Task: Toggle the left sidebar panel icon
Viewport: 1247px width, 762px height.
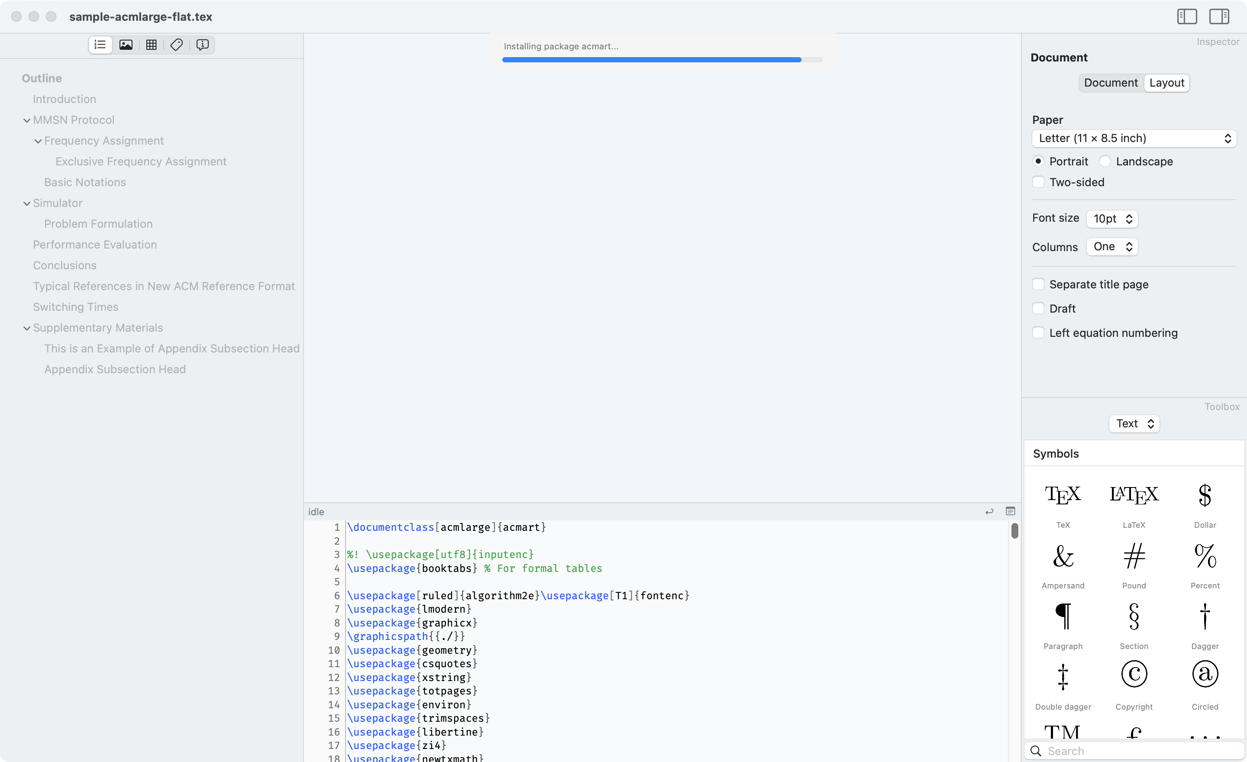Action: pyautogui.click(x=1186, y=17)
